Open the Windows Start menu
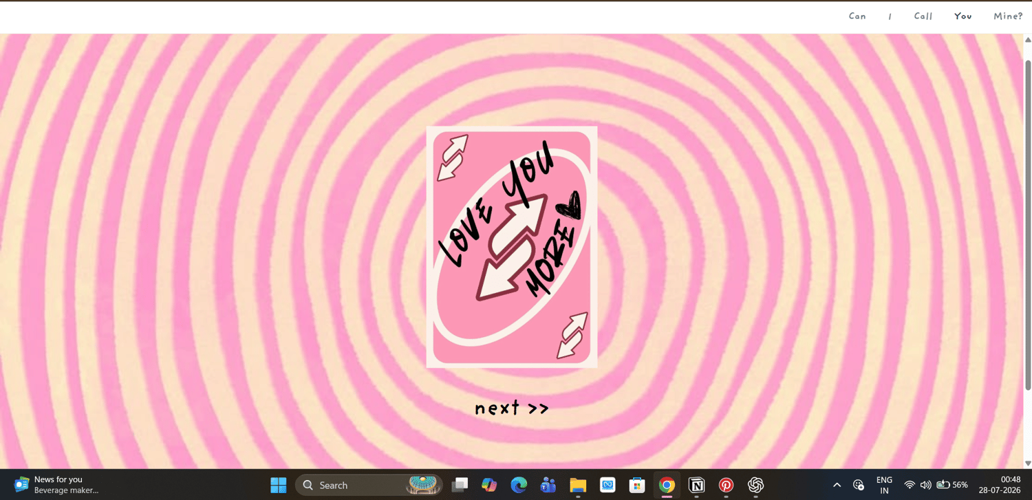Viewport: 1032px width, 500px height. (278, 485)
